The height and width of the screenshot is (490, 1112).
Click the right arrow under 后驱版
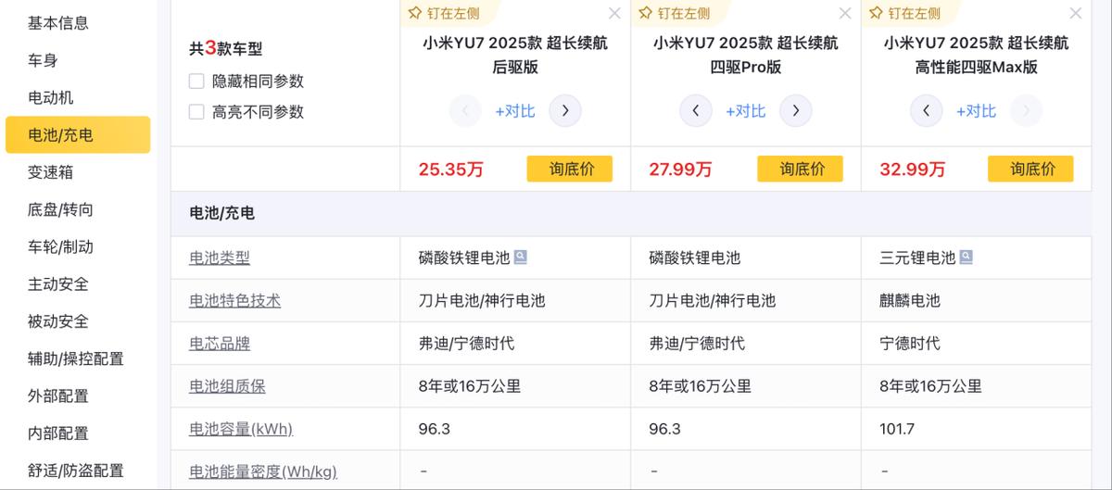click(565, 111)
